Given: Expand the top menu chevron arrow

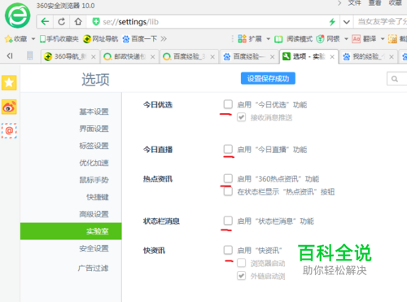Looking at the screenshot, I should [339, 3].
